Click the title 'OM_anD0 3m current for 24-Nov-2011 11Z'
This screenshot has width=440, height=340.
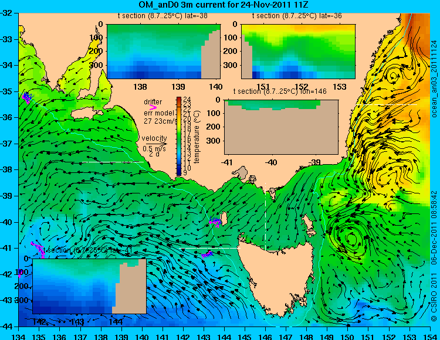tap(224, 5)
